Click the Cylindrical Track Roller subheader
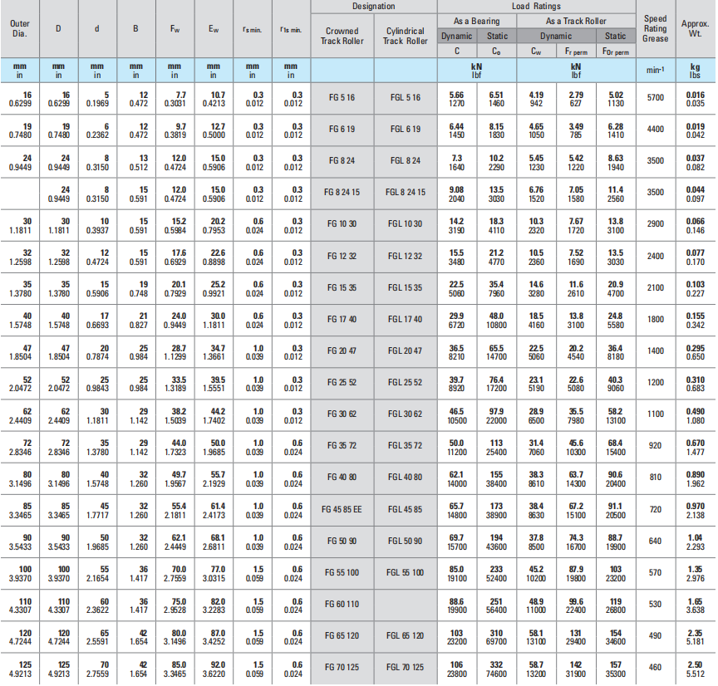The image size is (718, 686). [405, 37]
